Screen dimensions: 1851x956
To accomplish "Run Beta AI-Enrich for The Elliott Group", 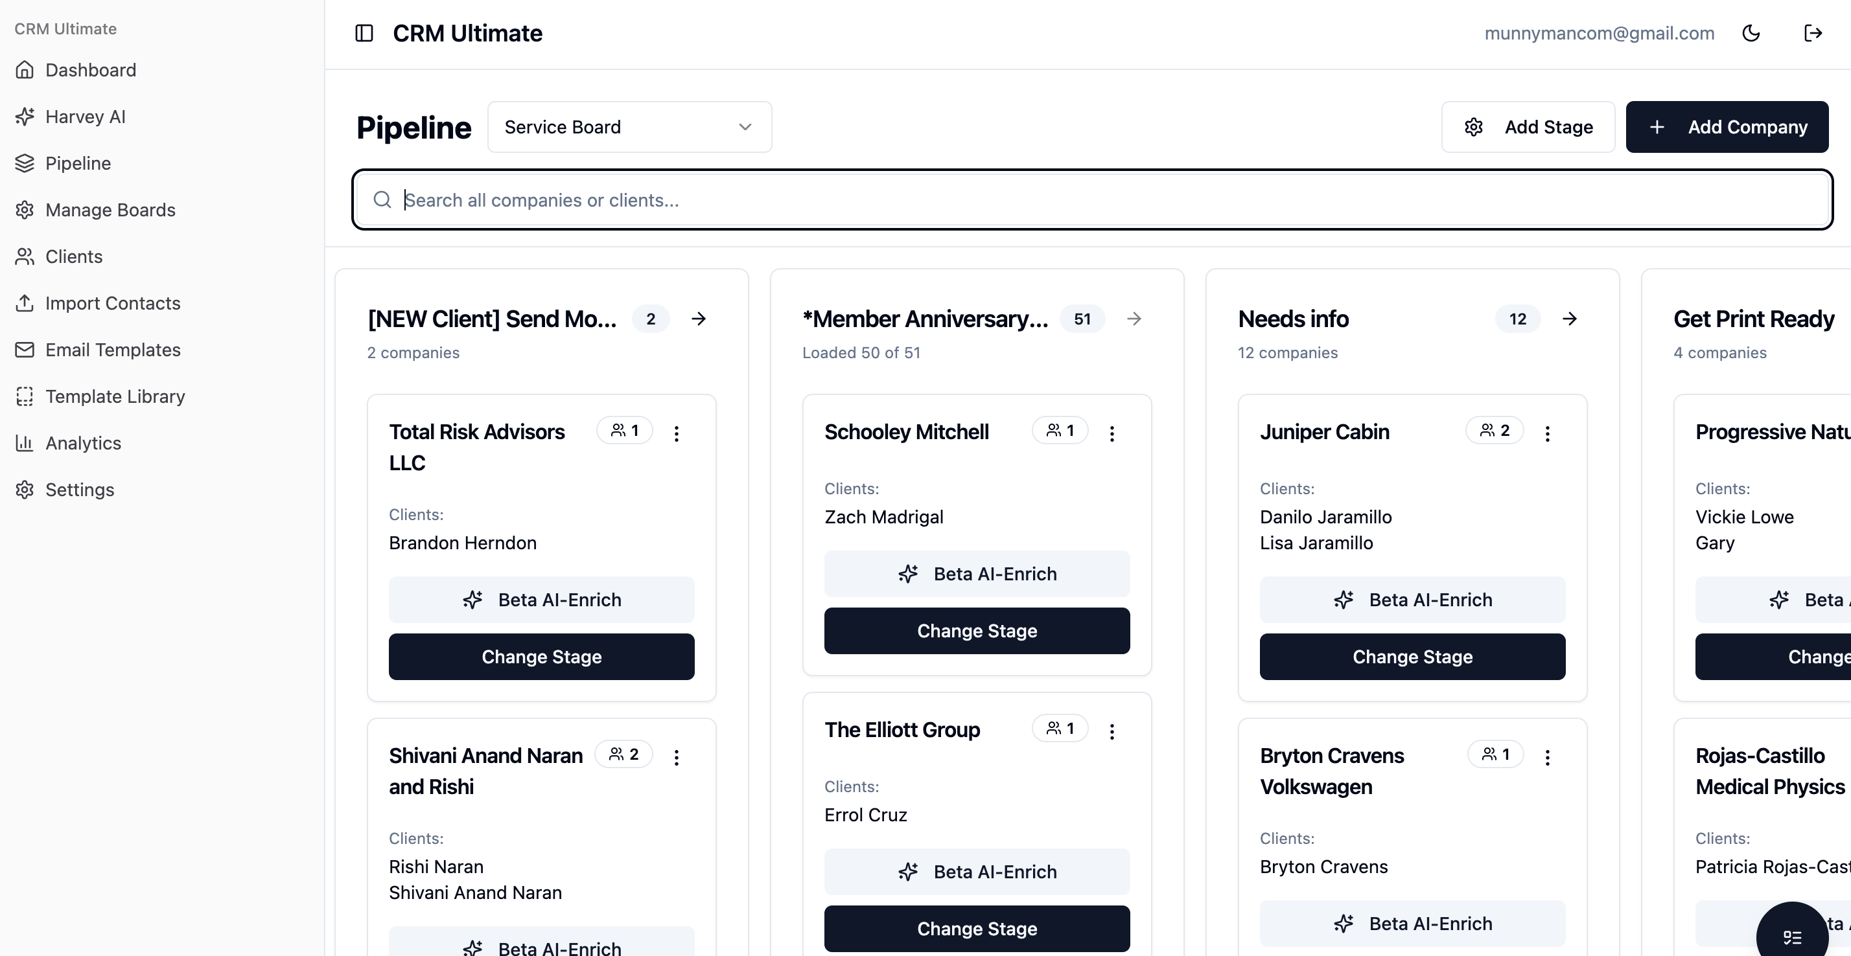I will pyautogui.click(x=977, y=872).
